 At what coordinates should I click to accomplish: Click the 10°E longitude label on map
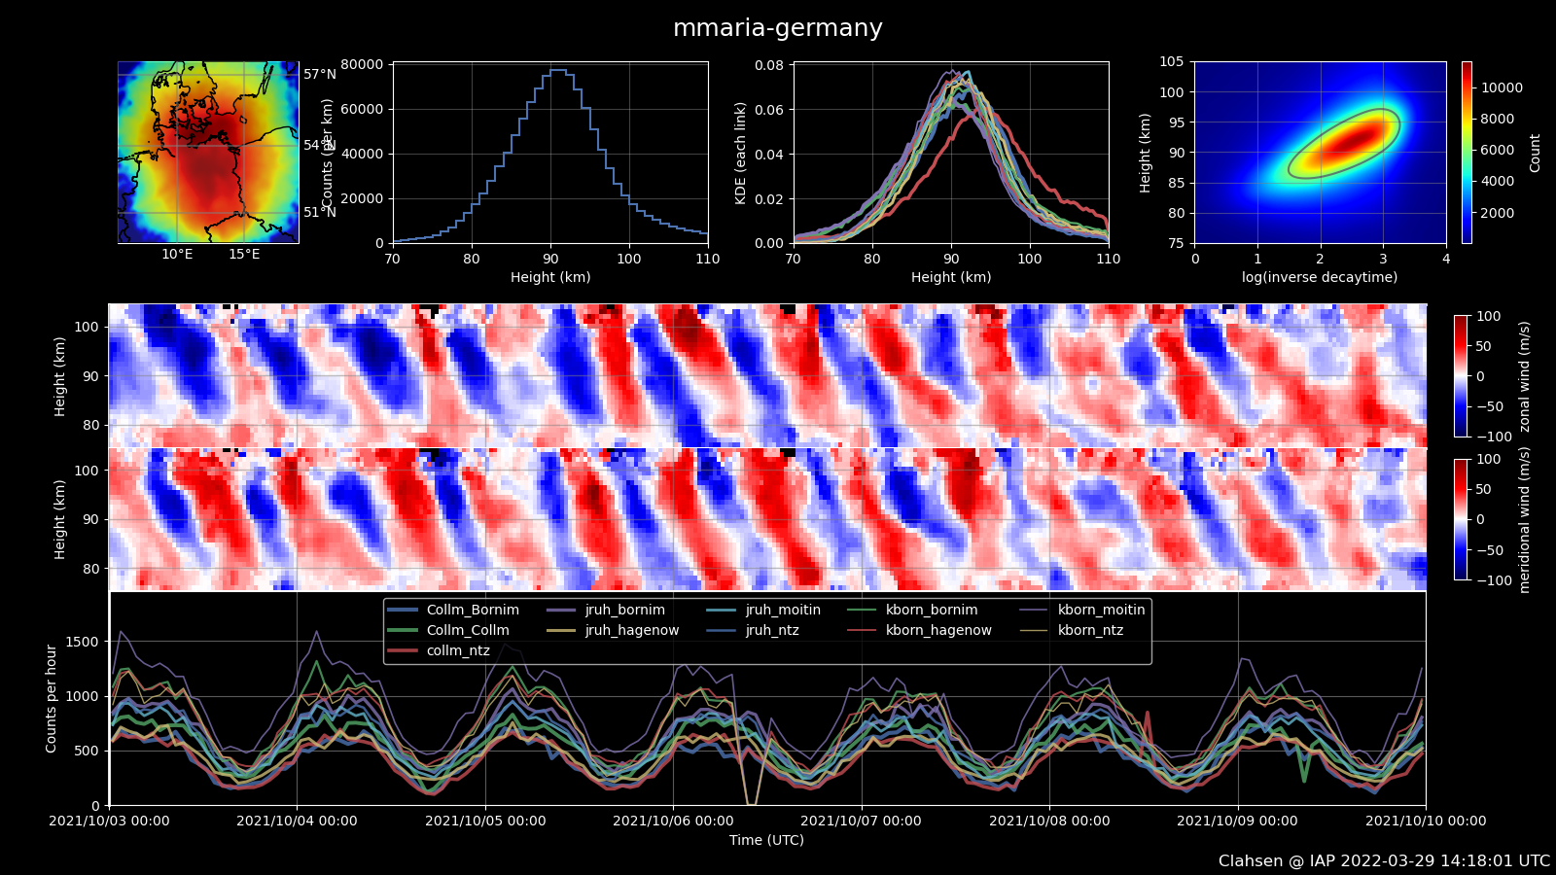177,255
